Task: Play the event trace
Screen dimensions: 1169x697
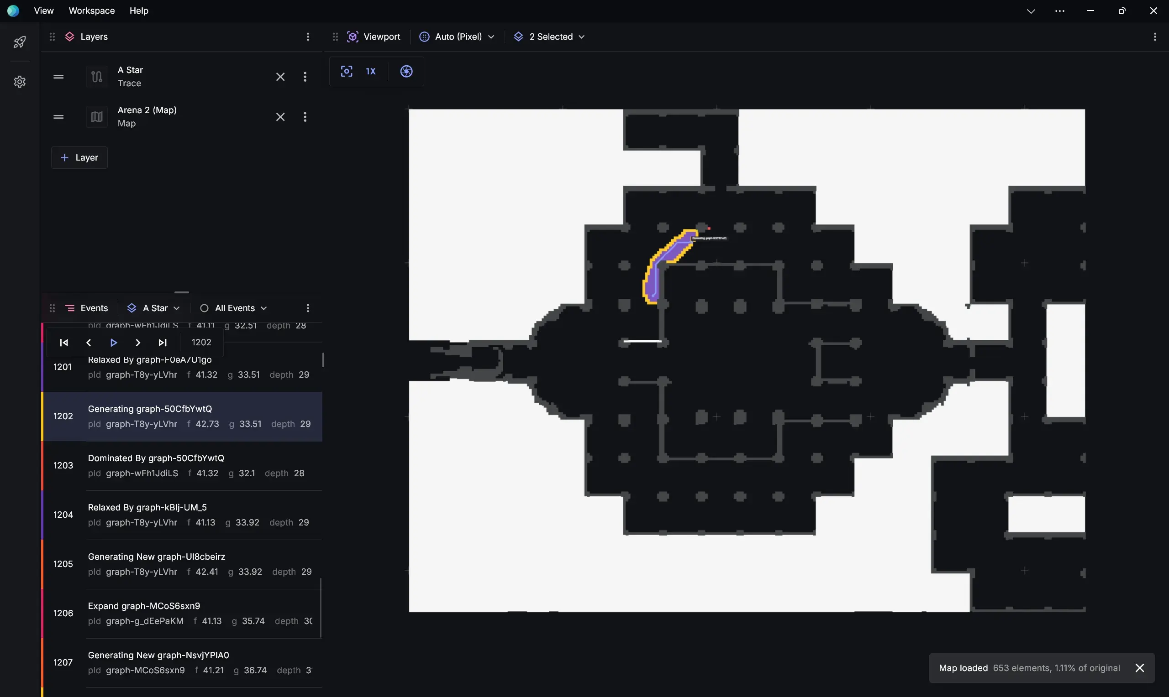Action: (x=113, y=343)
